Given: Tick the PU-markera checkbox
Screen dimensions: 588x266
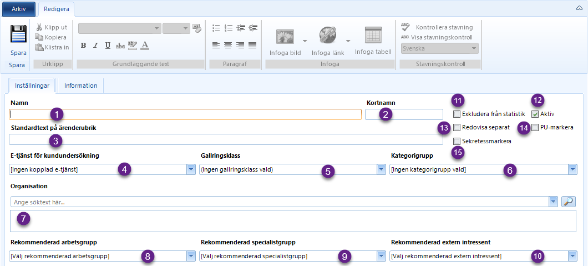Looking at the screenshot, I should [x=535, y=128].
